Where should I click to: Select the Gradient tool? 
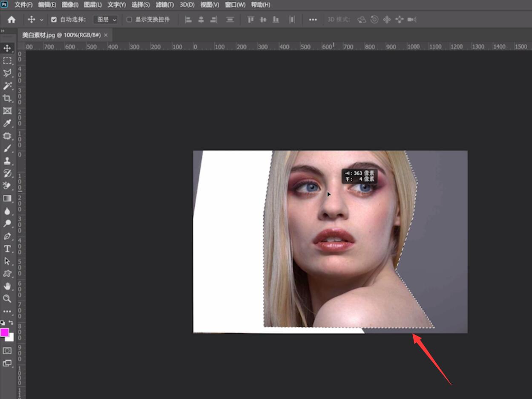coord(7,198)
